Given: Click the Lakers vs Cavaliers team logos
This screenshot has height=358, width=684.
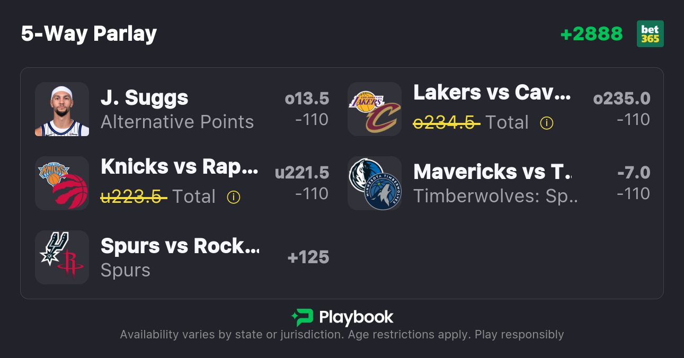Looking at the screenshot, I should click(375, 109).
